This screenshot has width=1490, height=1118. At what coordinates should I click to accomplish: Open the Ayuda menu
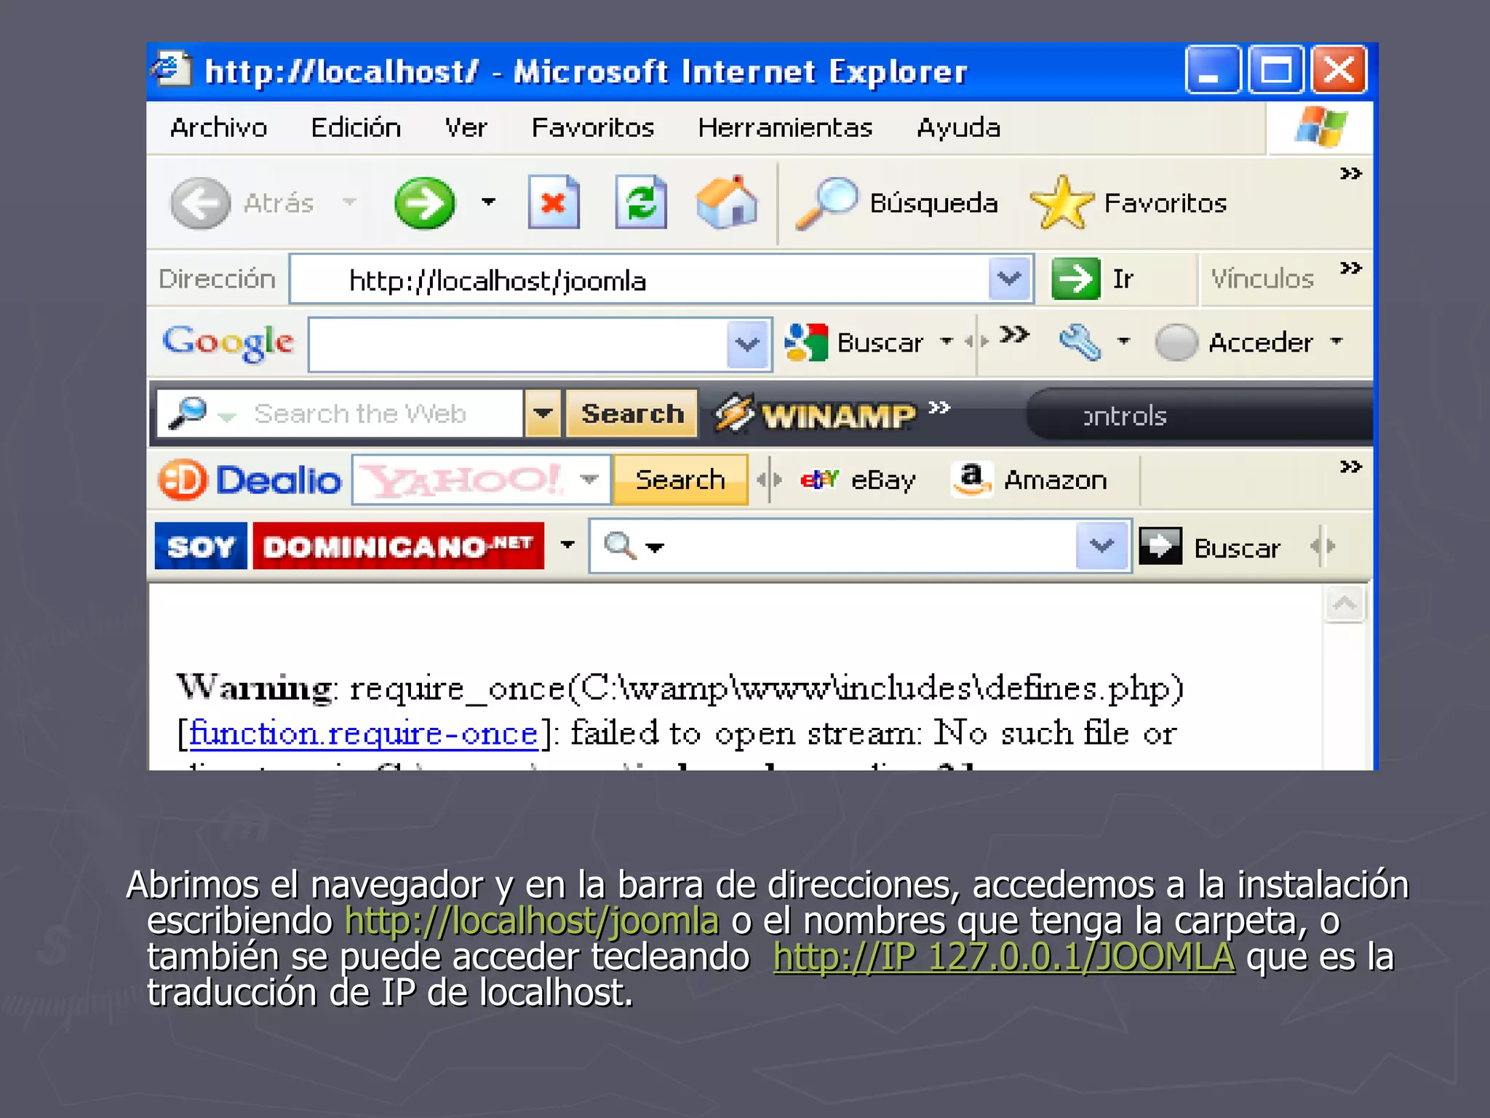coord(958,128)
